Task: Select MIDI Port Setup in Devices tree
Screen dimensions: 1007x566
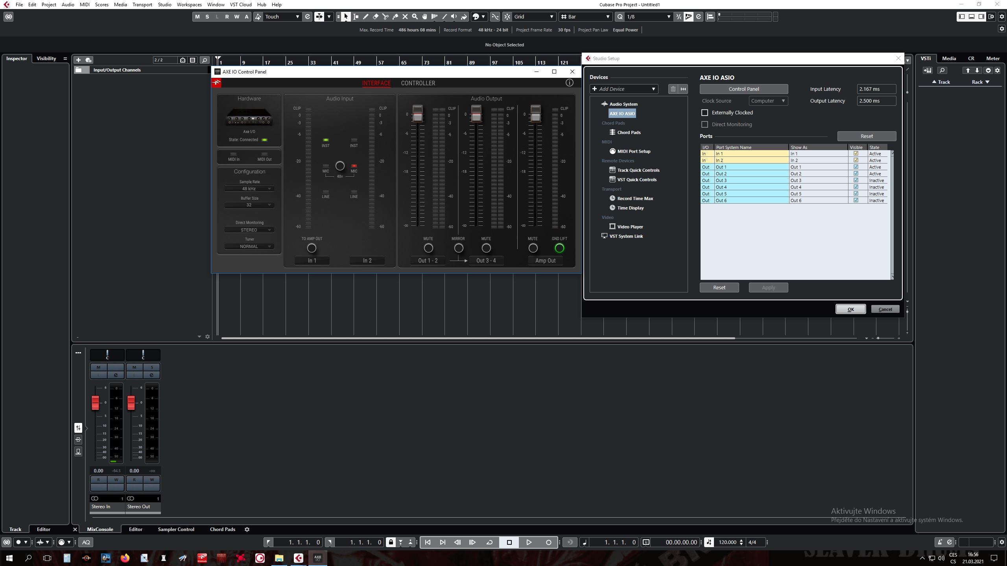Action: [x=633, y=151]
